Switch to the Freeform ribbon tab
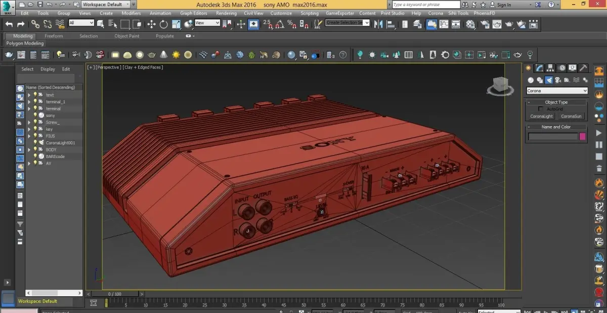This screenshot has width=607, height=313. coord(54,36)
